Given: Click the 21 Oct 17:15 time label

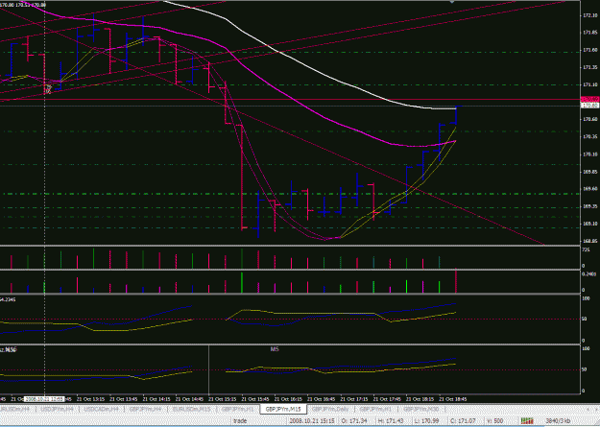Looking at the screenshot, I should point(354,399).
